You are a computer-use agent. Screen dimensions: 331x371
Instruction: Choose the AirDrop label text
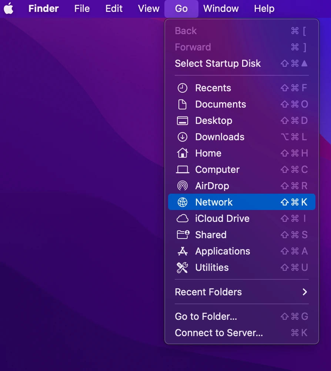[212, 186]
